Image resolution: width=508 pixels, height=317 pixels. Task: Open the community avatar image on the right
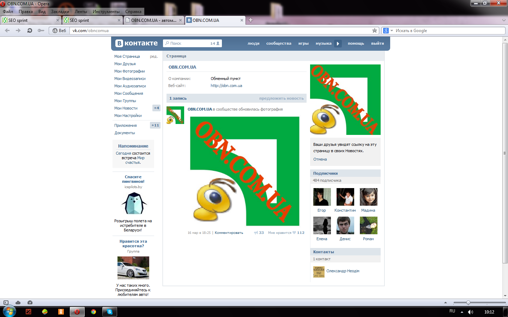pyautogui.click(x=345, y=100)
